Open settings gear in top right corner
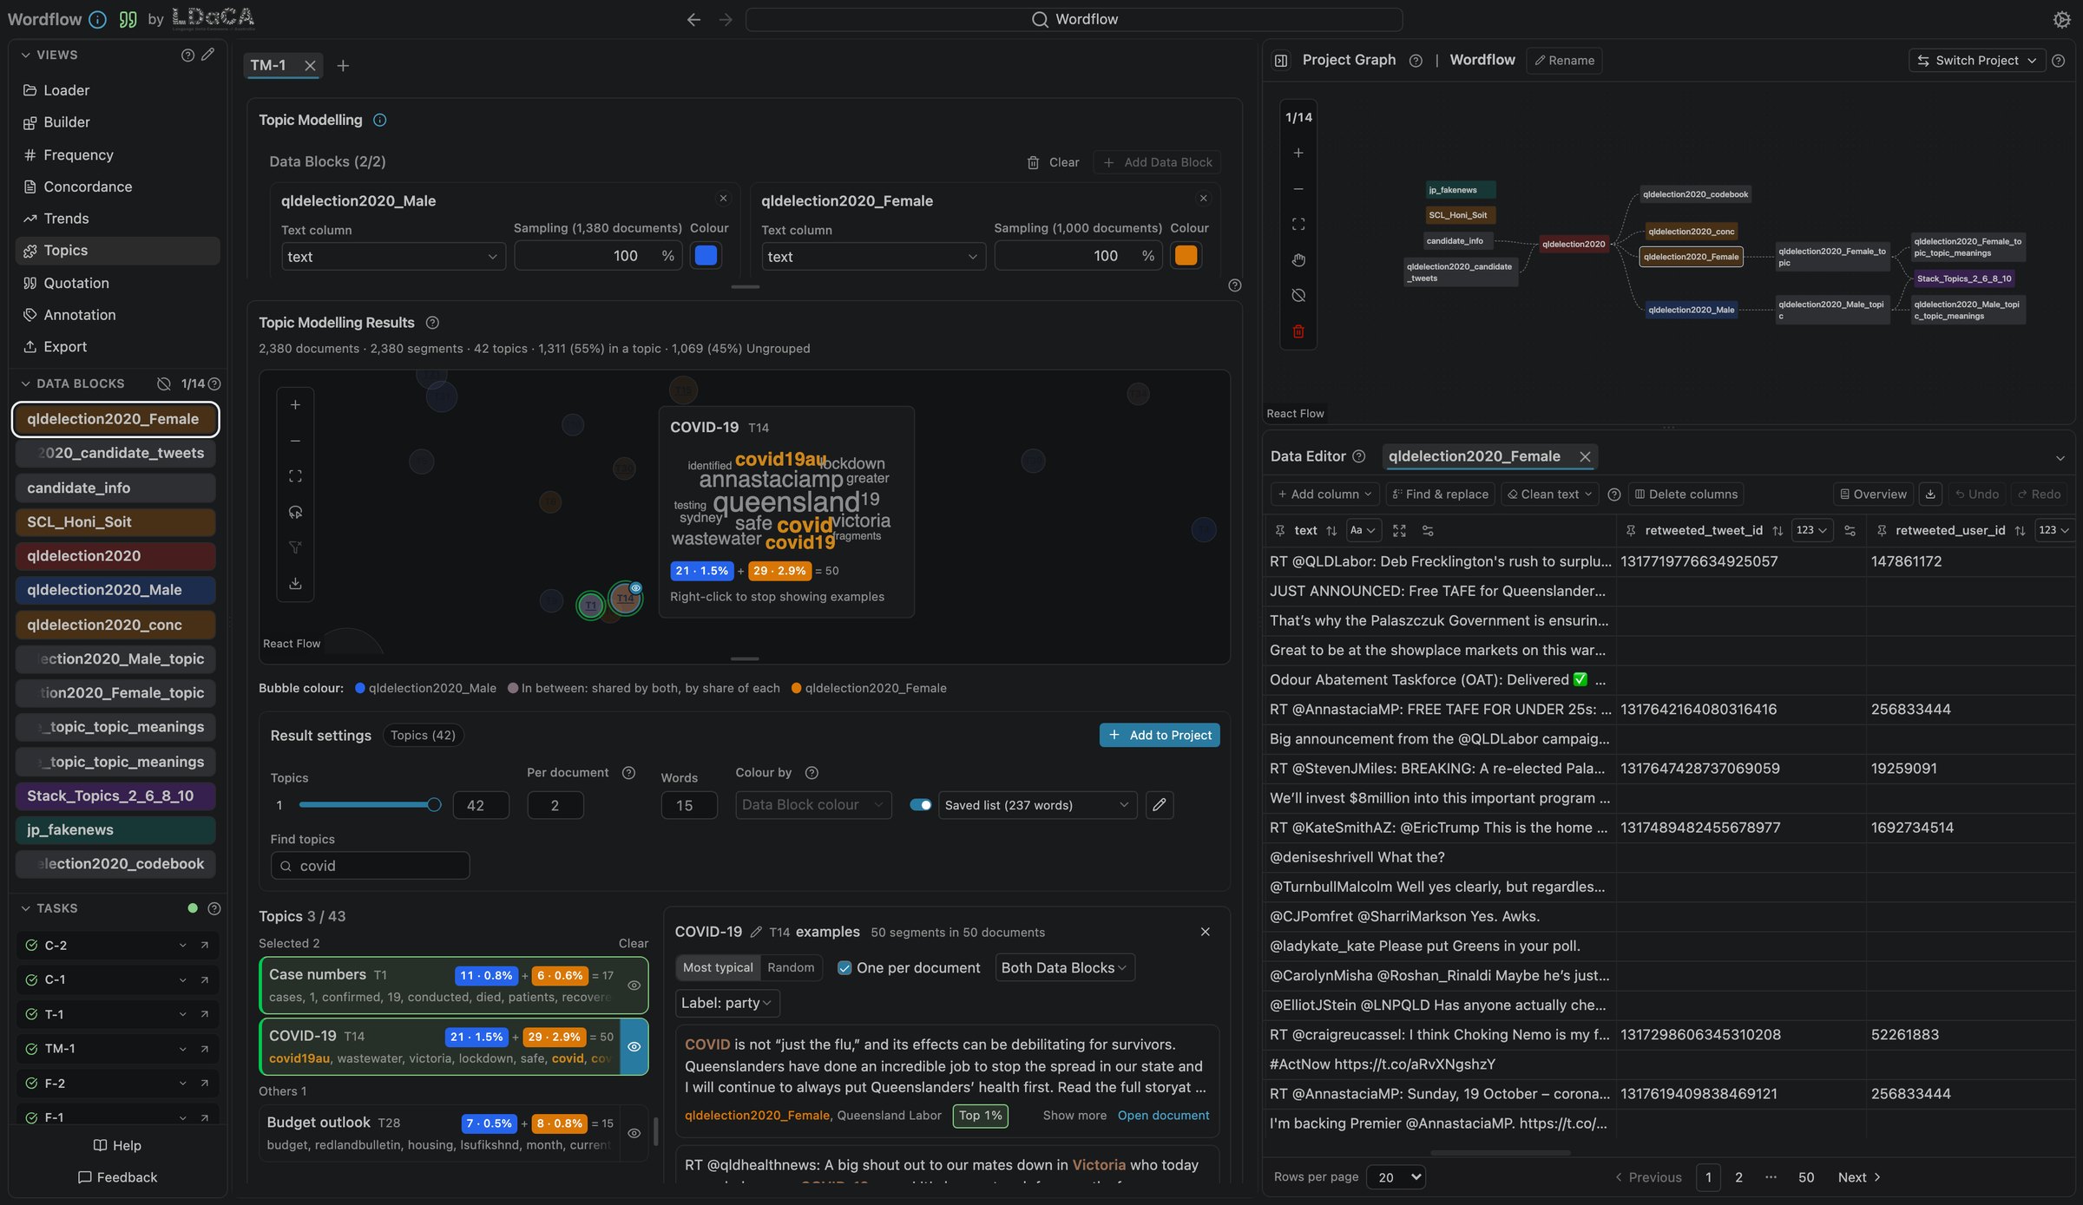Screen dimensions: 2083x1205 click(2061, 19)
